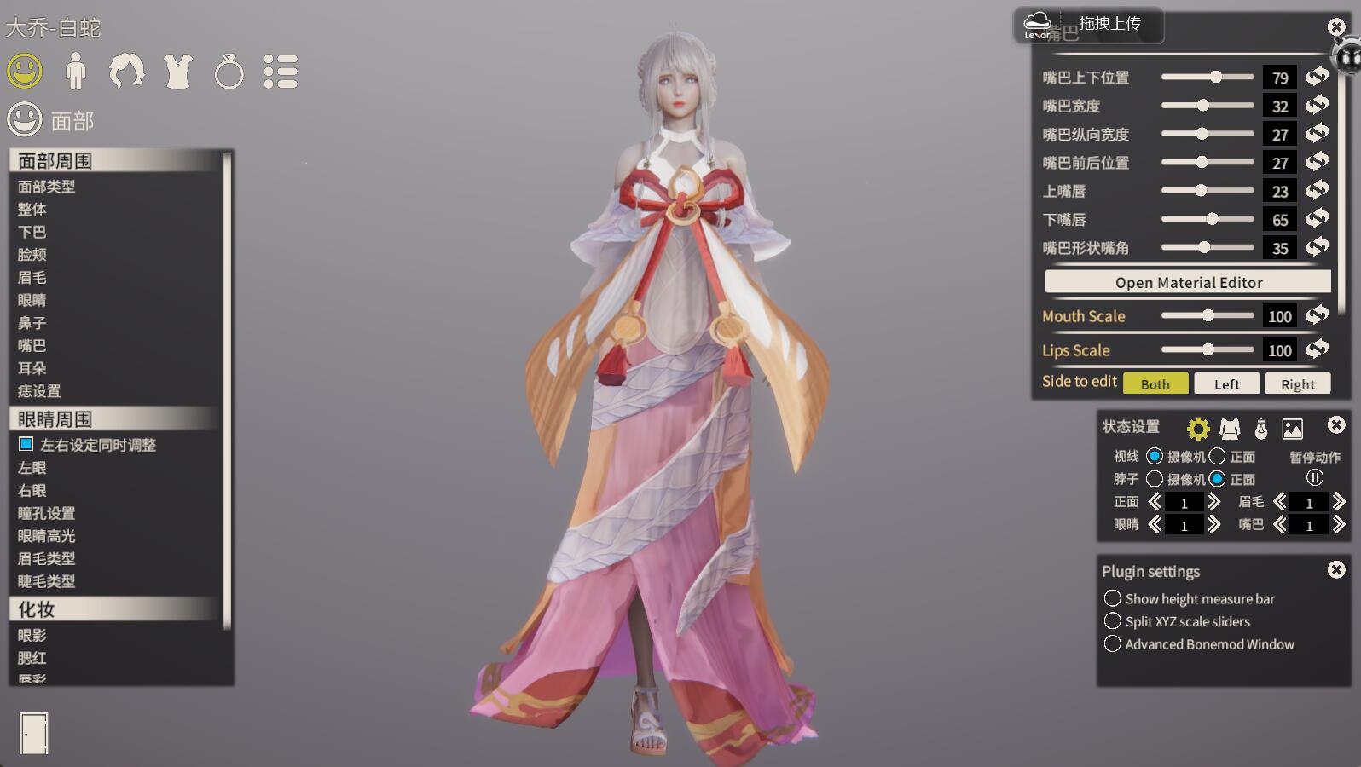The image size is (1361, 767).
Task: Click the pause animation icon
Action: (1315, 478)
